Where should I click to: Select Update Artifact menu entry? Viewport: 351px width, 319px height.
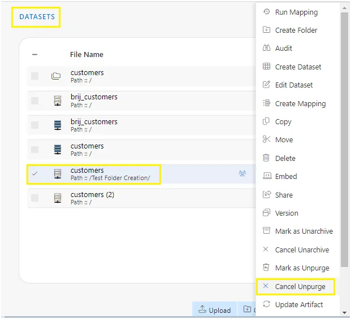297,304
